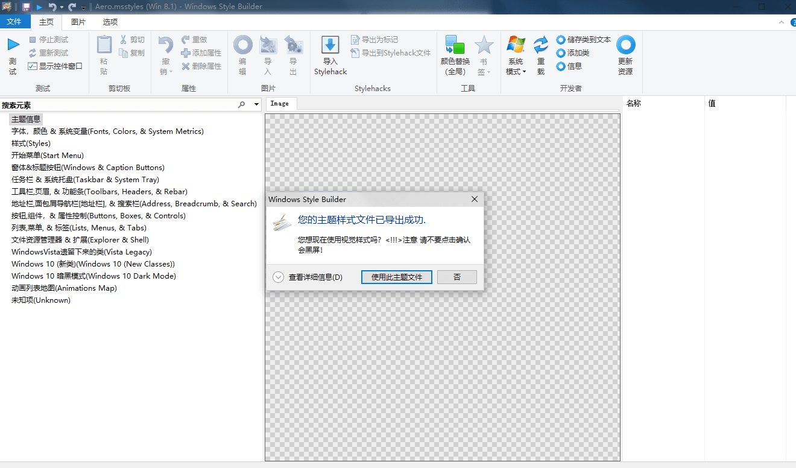Click the 储存类到文本 icon
Image resolution: width=796 pixels, height=468 pixels.
561,40
